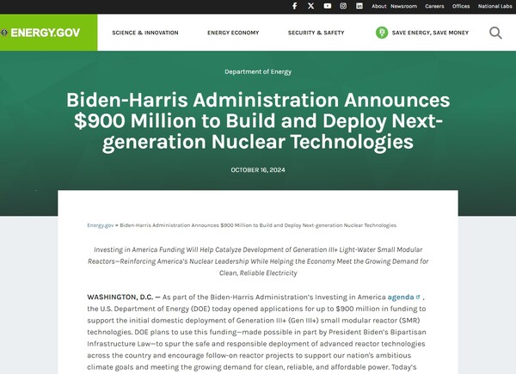
Task: Click the Department of Energy header label
Action: (258, 71)
